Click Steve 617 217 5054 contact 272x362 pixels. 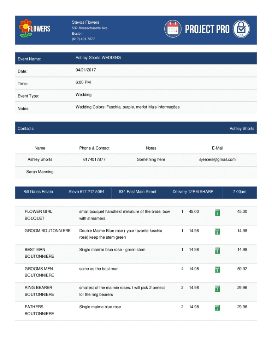tap(86, 192)
